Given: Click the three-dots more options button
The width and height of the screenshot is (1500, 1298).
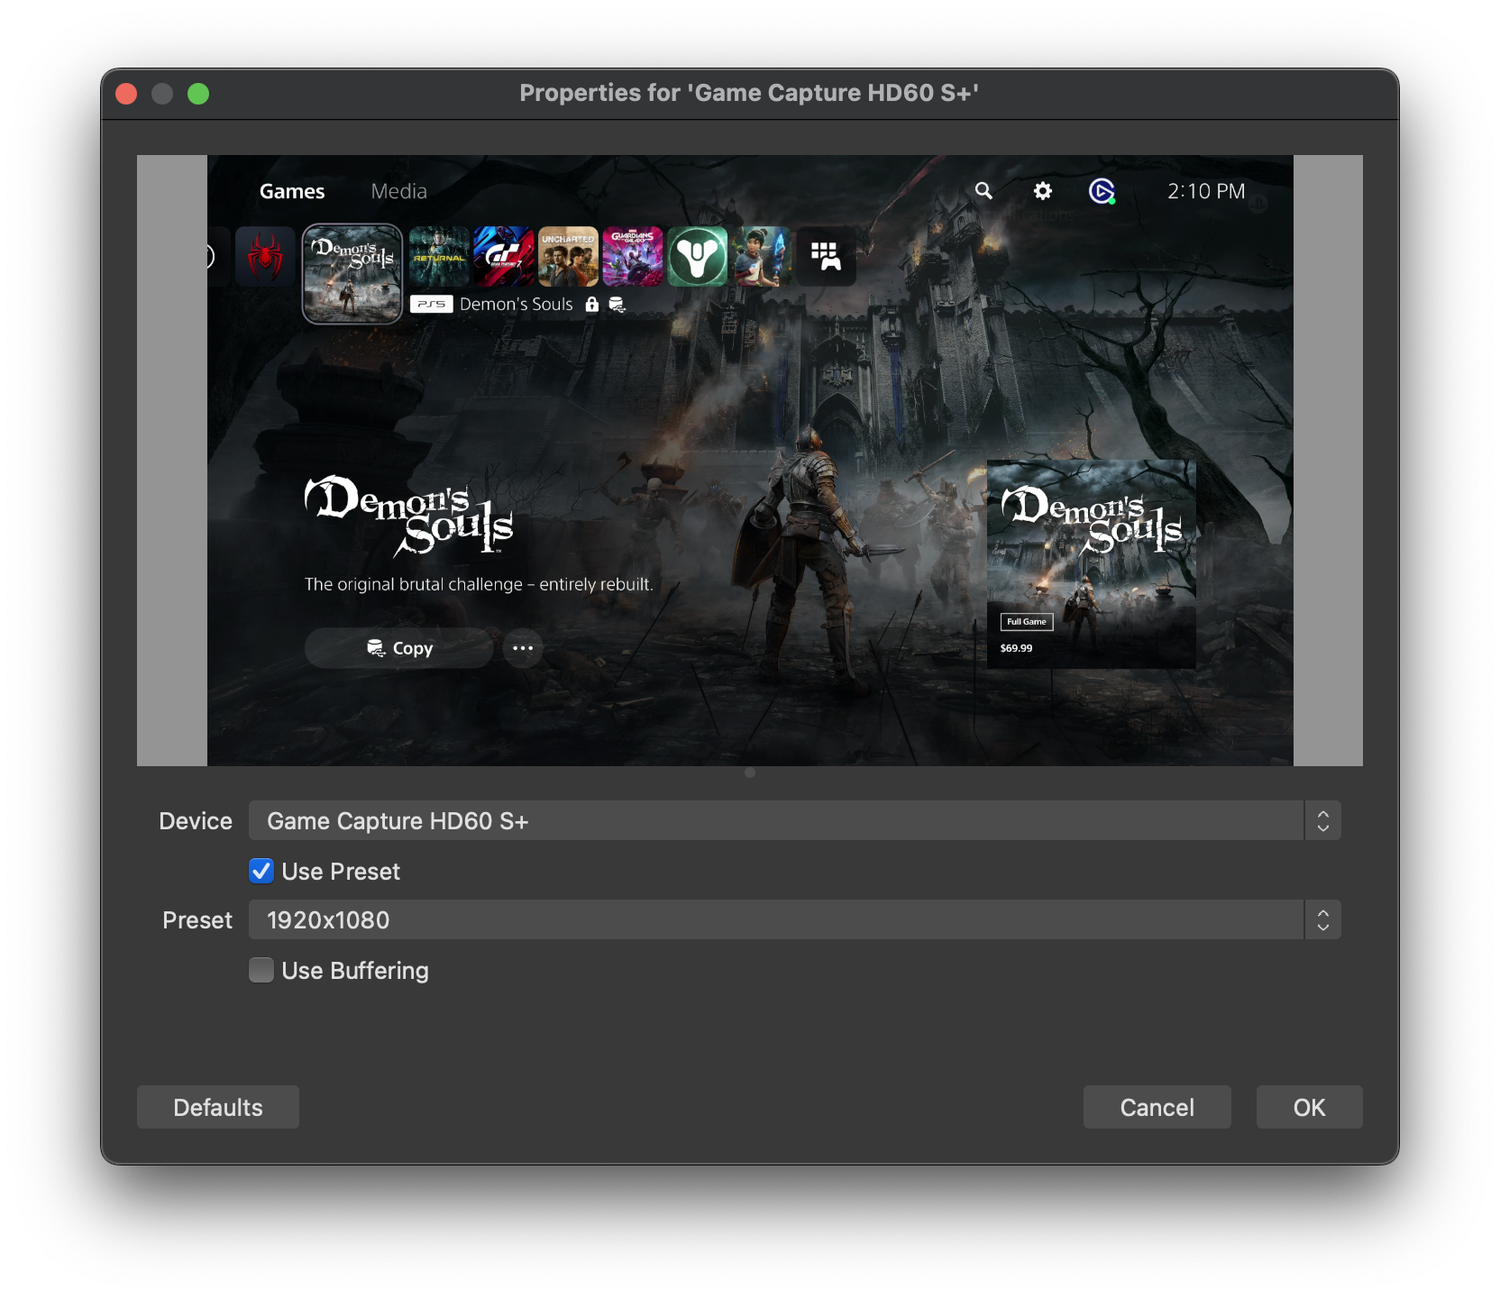Looking at the screenshot, I should pos(523,648).
